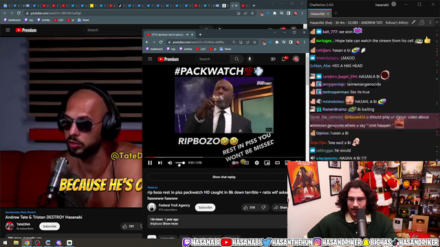Viewport: 440px width, 247px height.
Task: Open Windows Start button
Action: click(x=5, y=243)
